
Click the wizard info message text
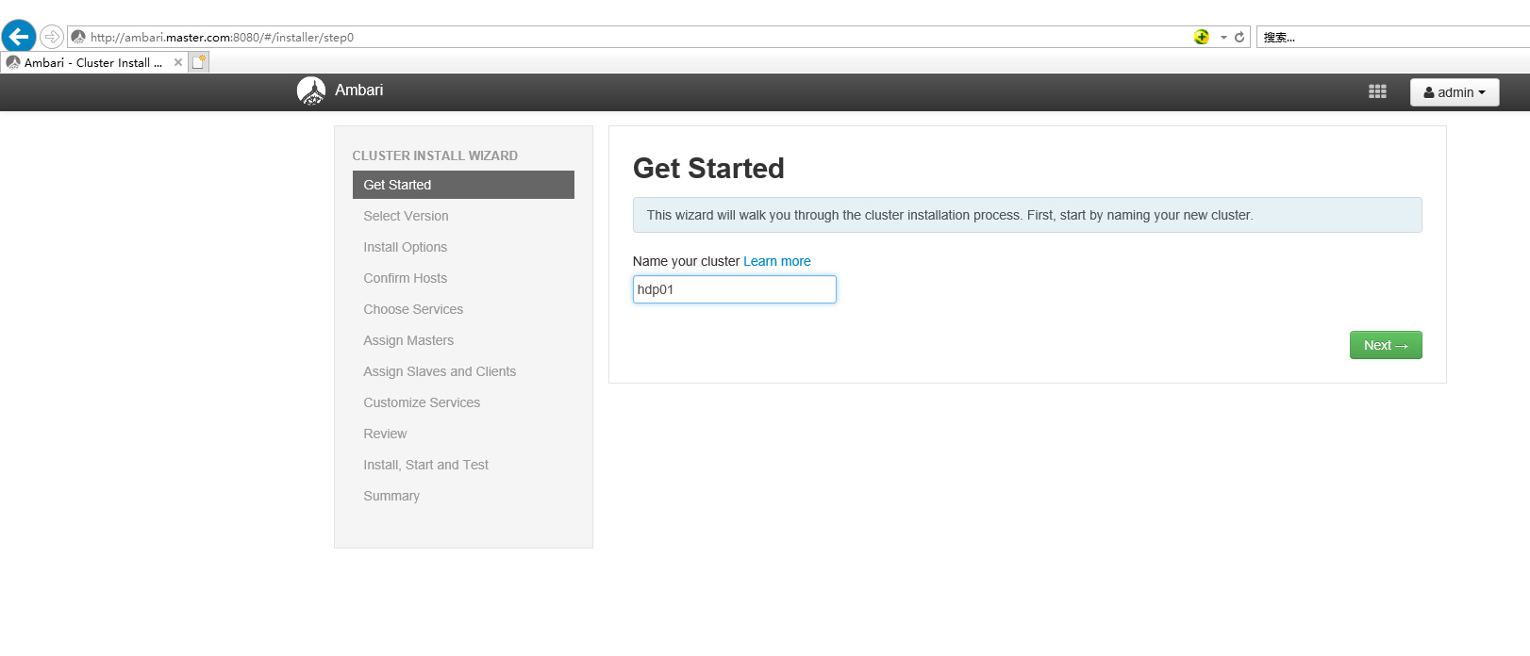coord(950,215)
